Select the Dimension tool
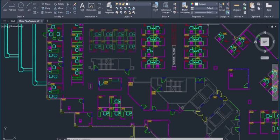Image resolution: width=280 pixels, height=140 pixels. pos(91,7)
